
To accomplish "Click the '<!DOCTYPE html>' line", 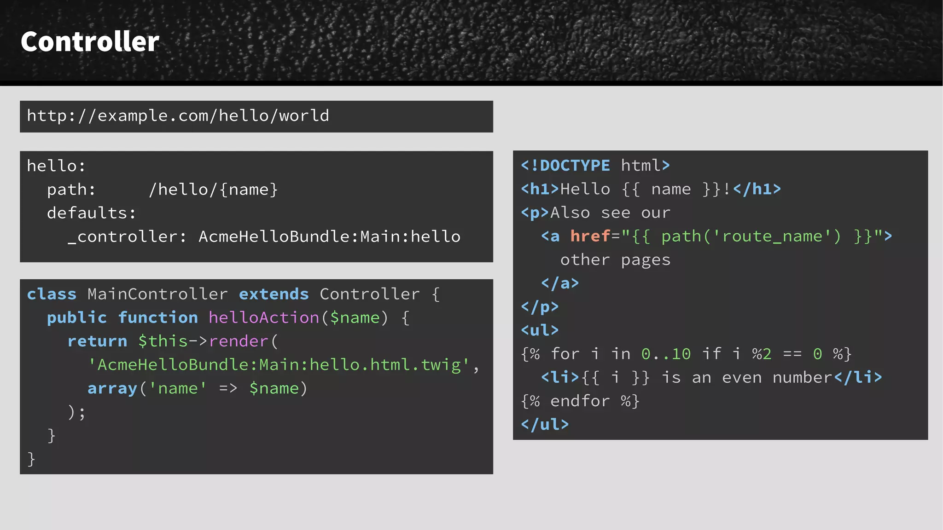I will click(595, 166).
